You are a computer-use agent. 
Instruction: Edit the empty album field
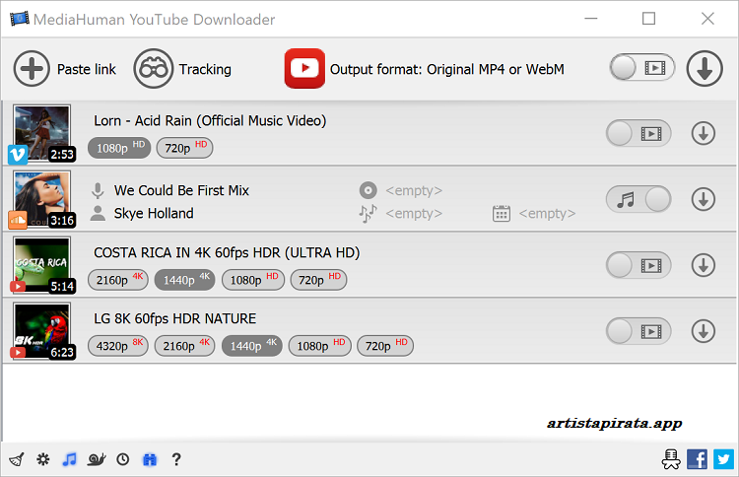[414, 190]
